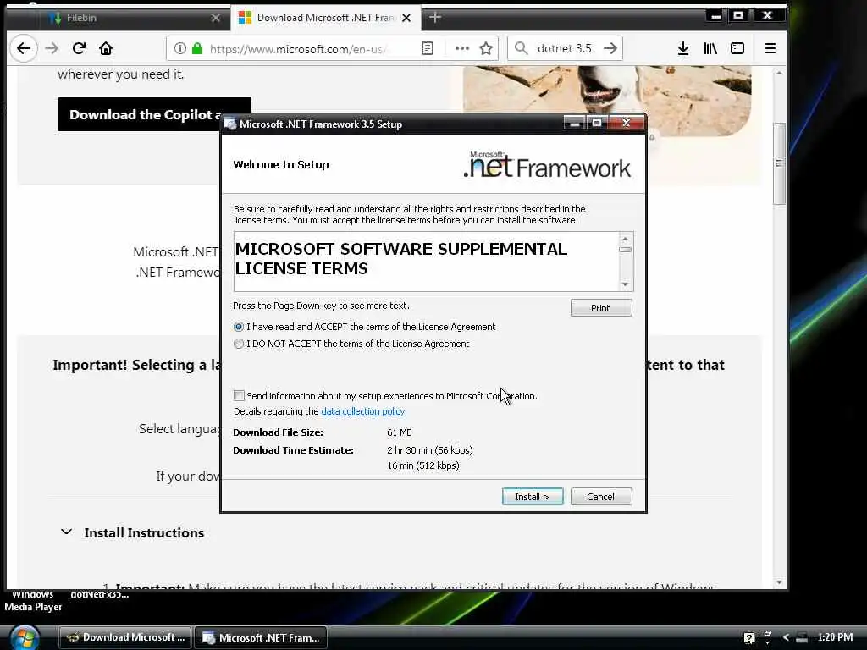Viewport: 867px width, 650px height.
Task: Open the Windows Start orb
Action: pos(25,637)
